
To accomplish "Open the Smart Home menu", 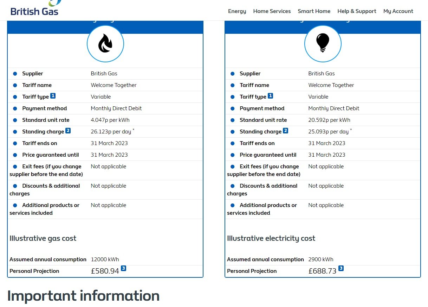I will pos(314,11).
